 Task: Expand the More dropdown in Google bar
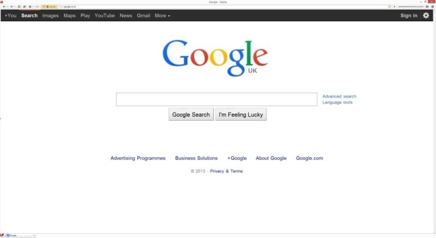162,16
